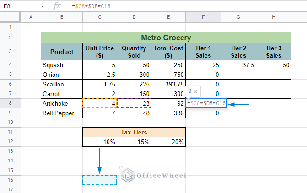The width and height of the screenshot is (307, 193).
Task: Select the 15% tax tier cell
Action: pyautogui.click(x=134, y=142)
